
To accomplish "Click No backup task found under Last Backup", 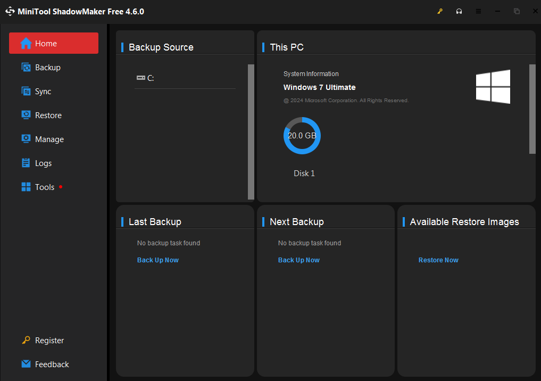I will pos(169,243).
